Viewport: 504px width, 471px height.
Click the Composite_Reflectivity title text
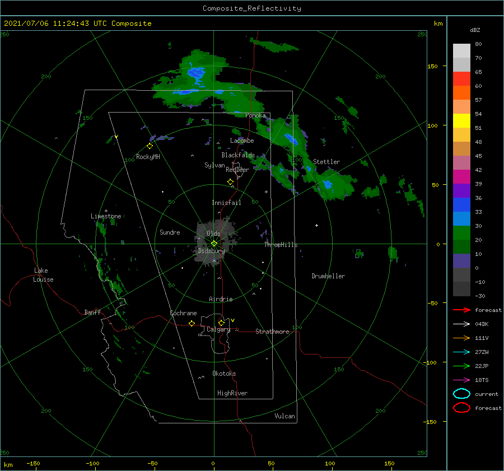point(252,8)
